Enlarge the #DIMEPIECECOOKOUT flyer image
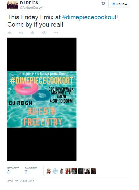Screen dimensions: 139x190 tap(42, 99)
